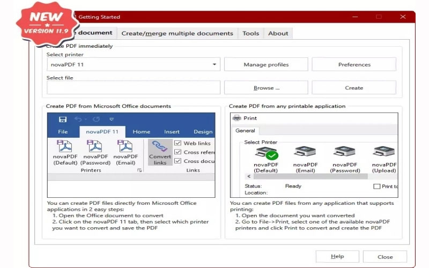Toggle the Cross document links checkbox

(x=177, y=161)
